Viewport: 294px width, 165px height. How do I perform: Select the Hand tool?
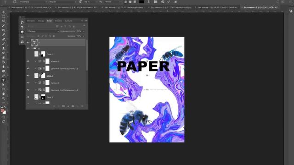tap(3, 93)
